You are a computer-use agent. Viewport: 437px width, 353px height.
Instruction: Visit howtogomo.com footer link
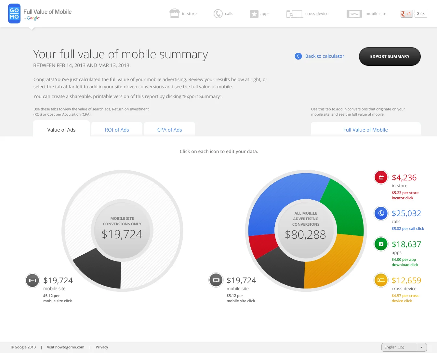click(x=65, y=347)
